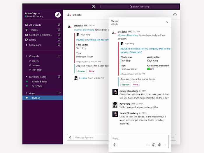Image resolution: width=204 pixels, height=153 pixels.
Task: Click plus icon next to Show more
Action: click(x=59, y=45)
